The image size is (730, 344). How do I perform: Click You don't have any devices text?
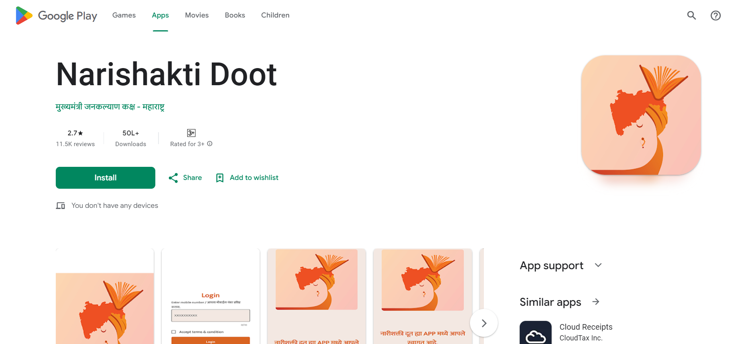pos(115,205)
